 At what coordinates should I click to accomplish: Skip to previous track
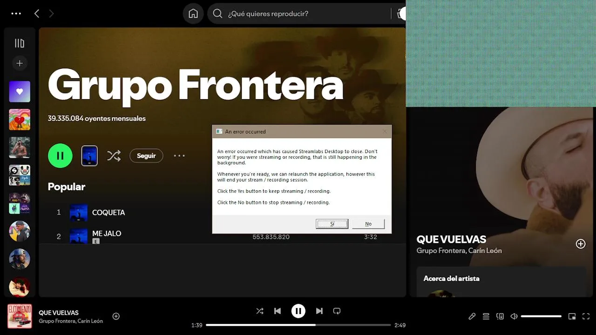point(278,311)
